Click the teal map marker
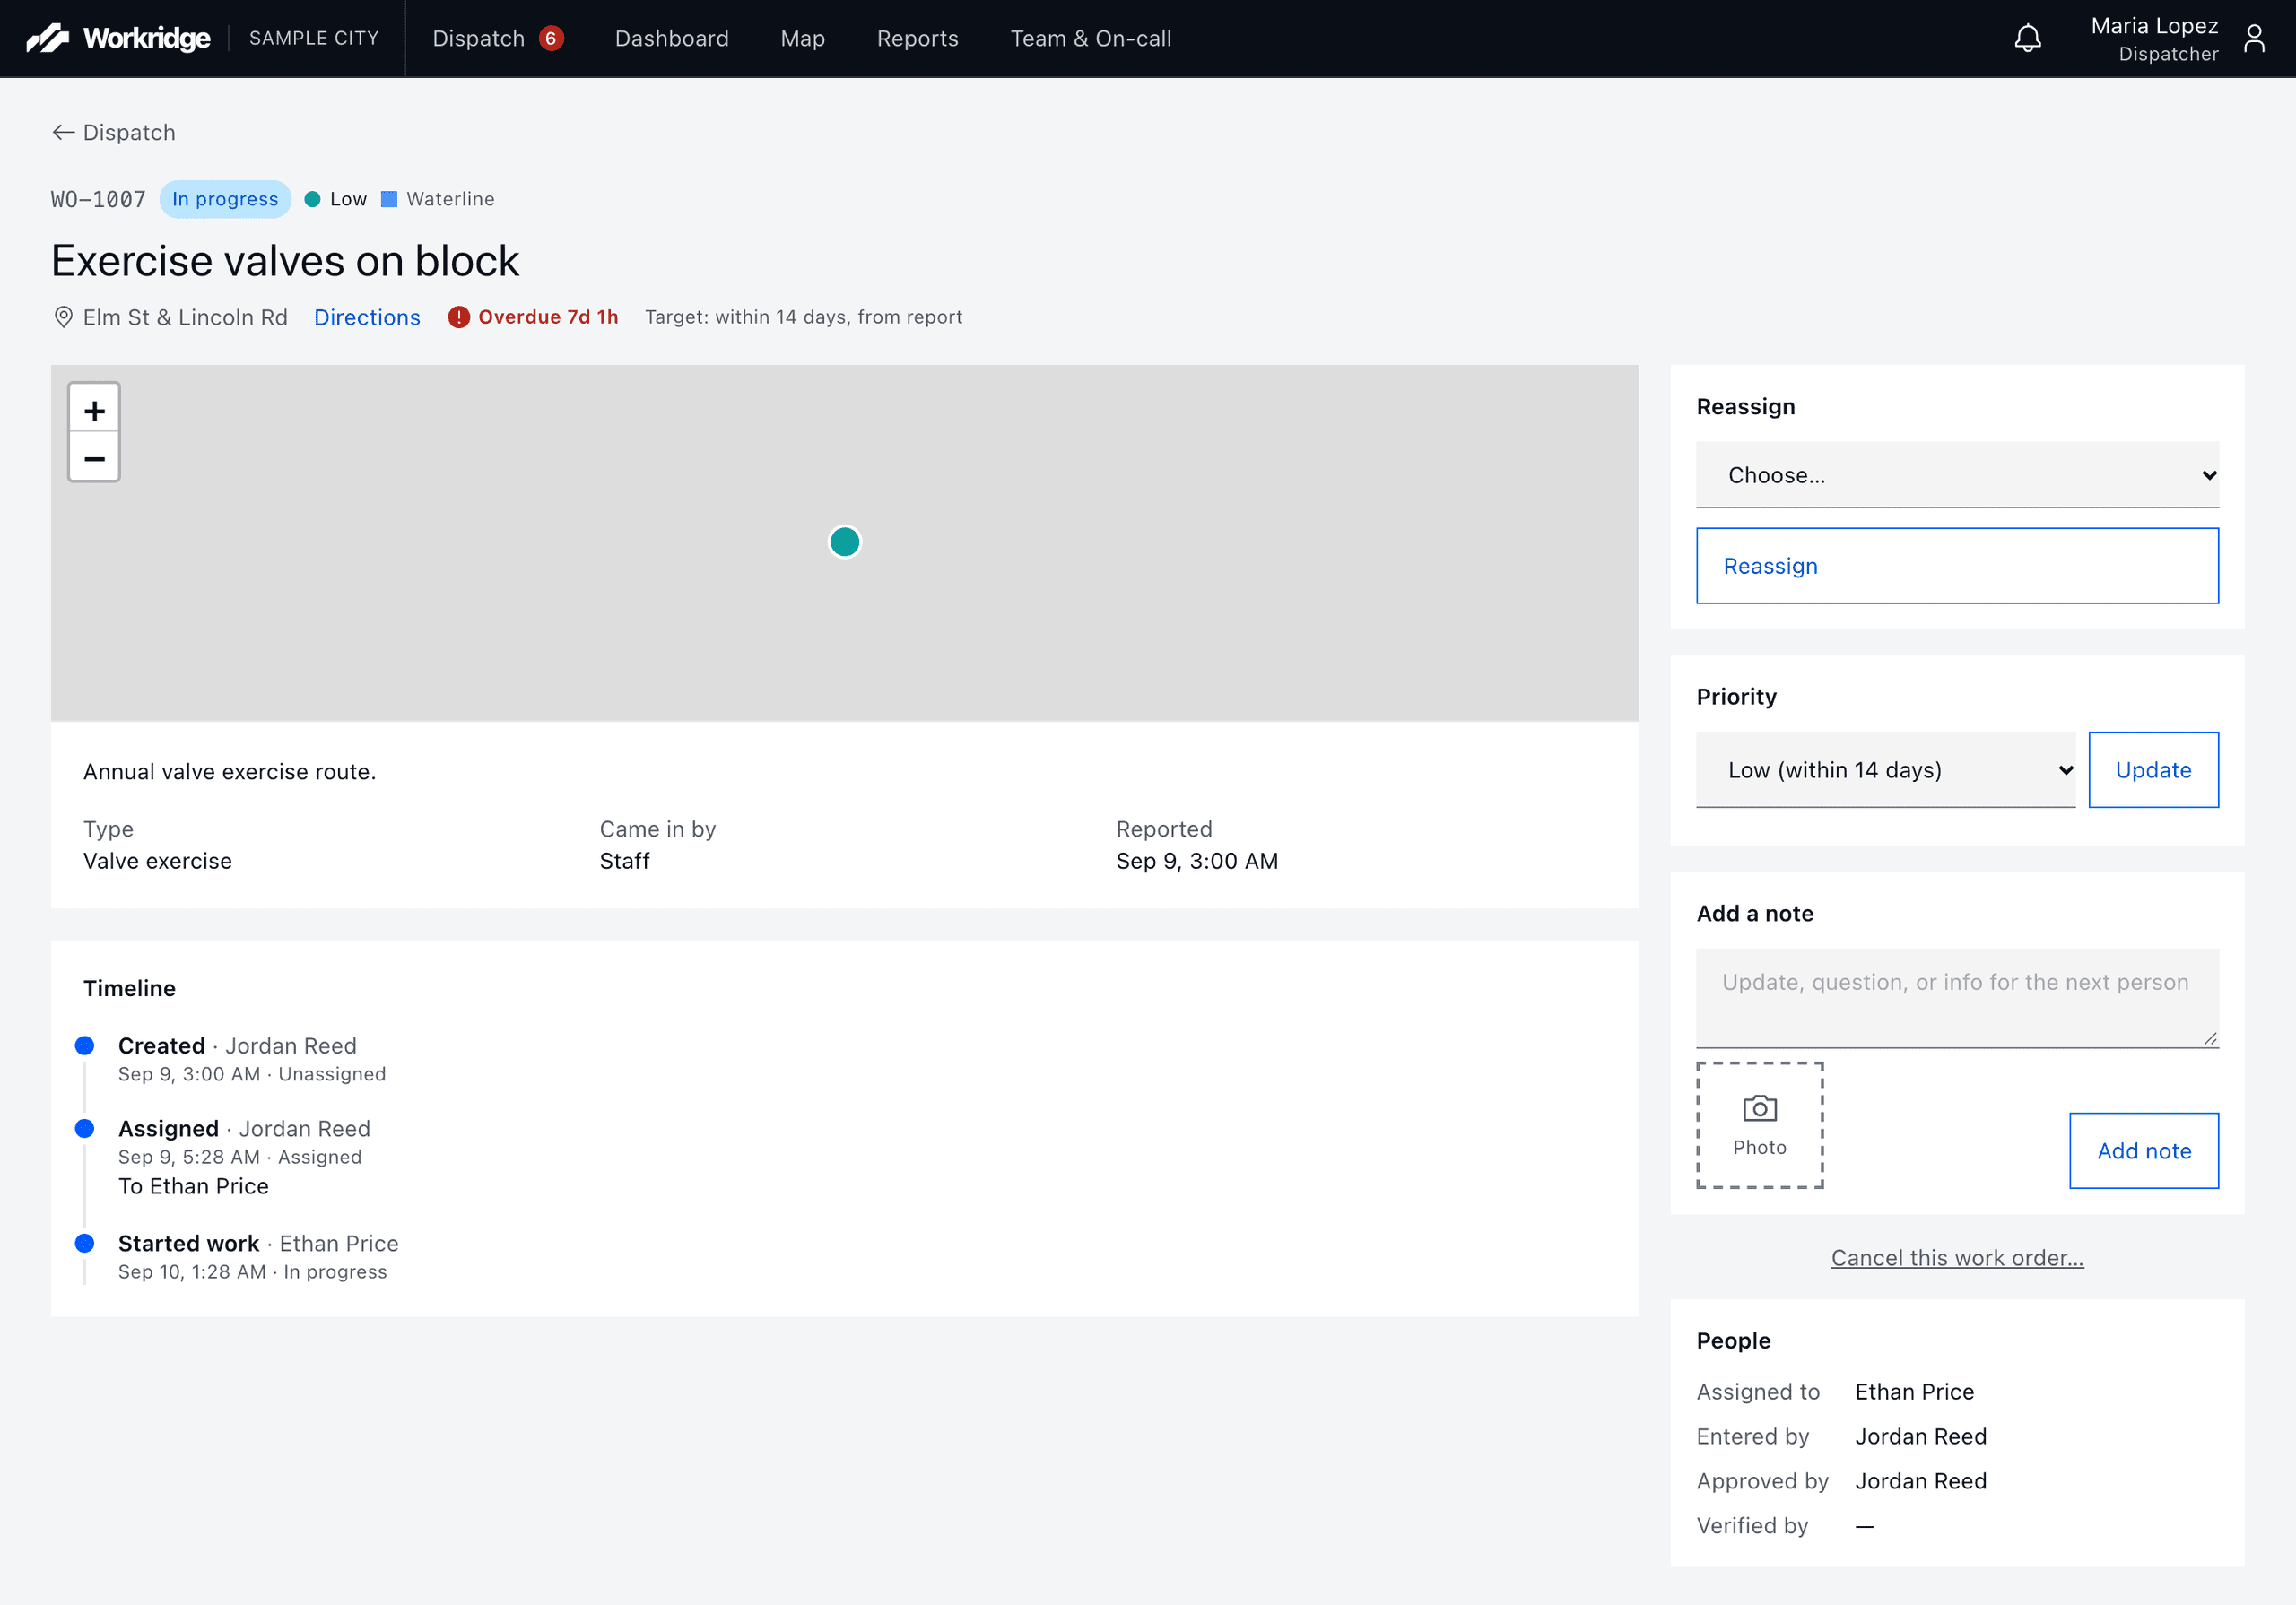The image size is (2296, 1605). 844,541
